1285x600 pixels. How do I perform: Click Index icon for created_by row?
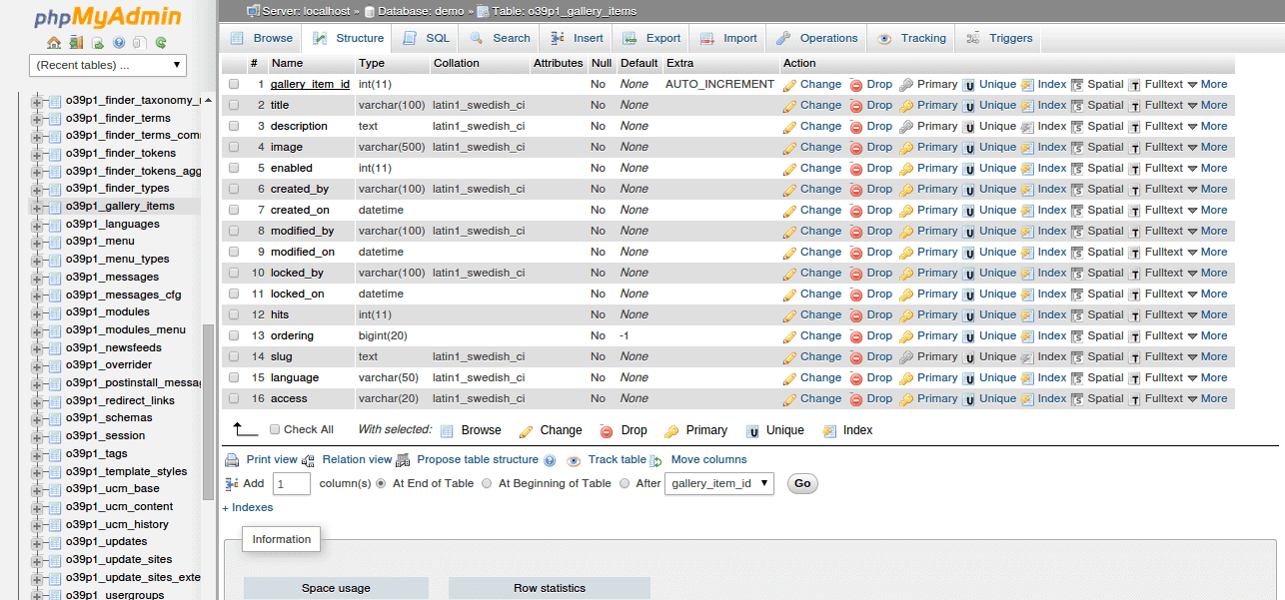click(1027, 190)
